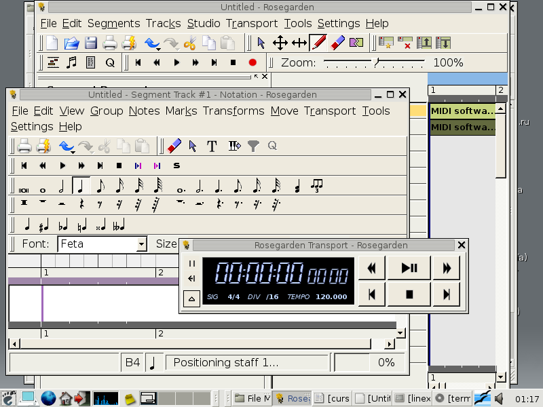The width and height of the screenshot is (543, 407).
Task: Open Undo history dropdown in main window
Action: tap(159, 49)
